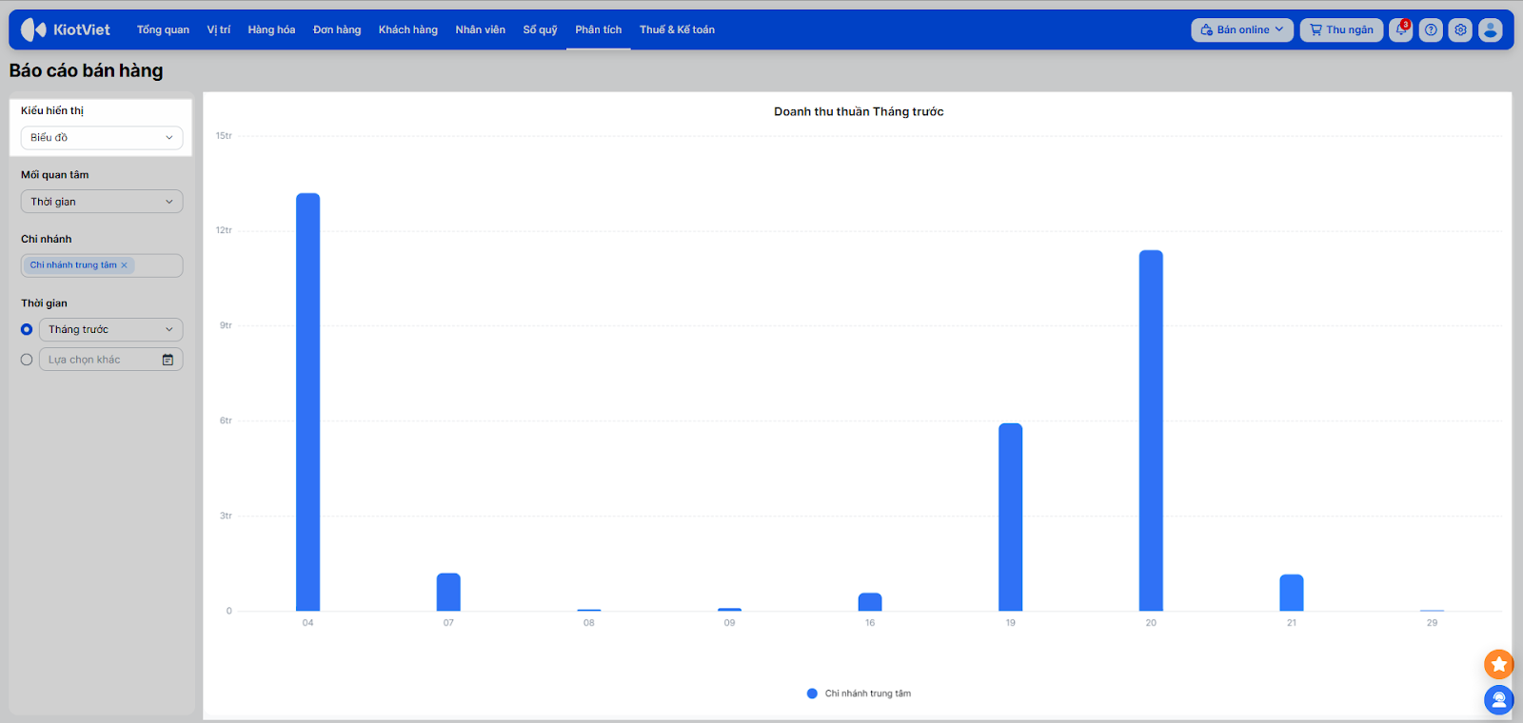1523x723 pixels.
Task: Toggle Chi nhánh trung tâm legend series
Action: coord(859,694)
